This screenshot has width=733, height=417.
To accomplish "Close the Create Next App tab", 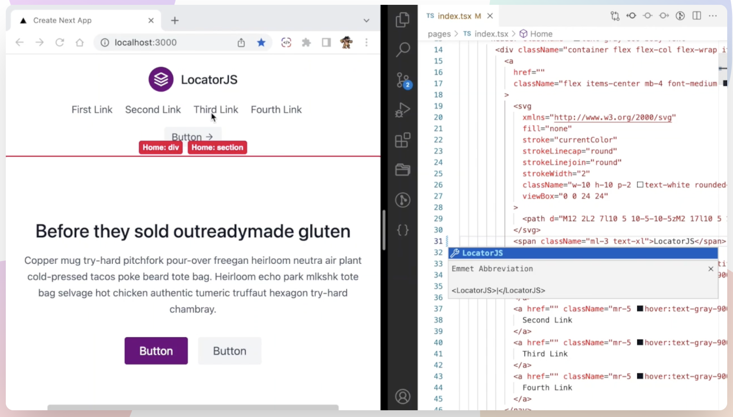I will coord(151,20).
